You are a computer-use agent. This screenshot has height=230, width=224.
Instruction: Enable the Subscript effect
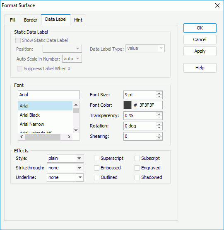pos(137,158)
